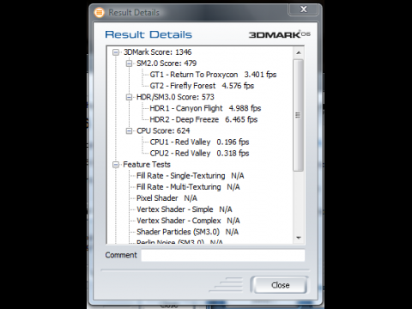Click the Comment input field

(223, 255)
